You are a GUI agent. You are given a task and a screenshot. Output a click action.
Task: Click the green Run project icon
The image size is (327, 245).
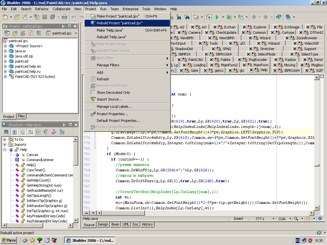tap(217, 17)
